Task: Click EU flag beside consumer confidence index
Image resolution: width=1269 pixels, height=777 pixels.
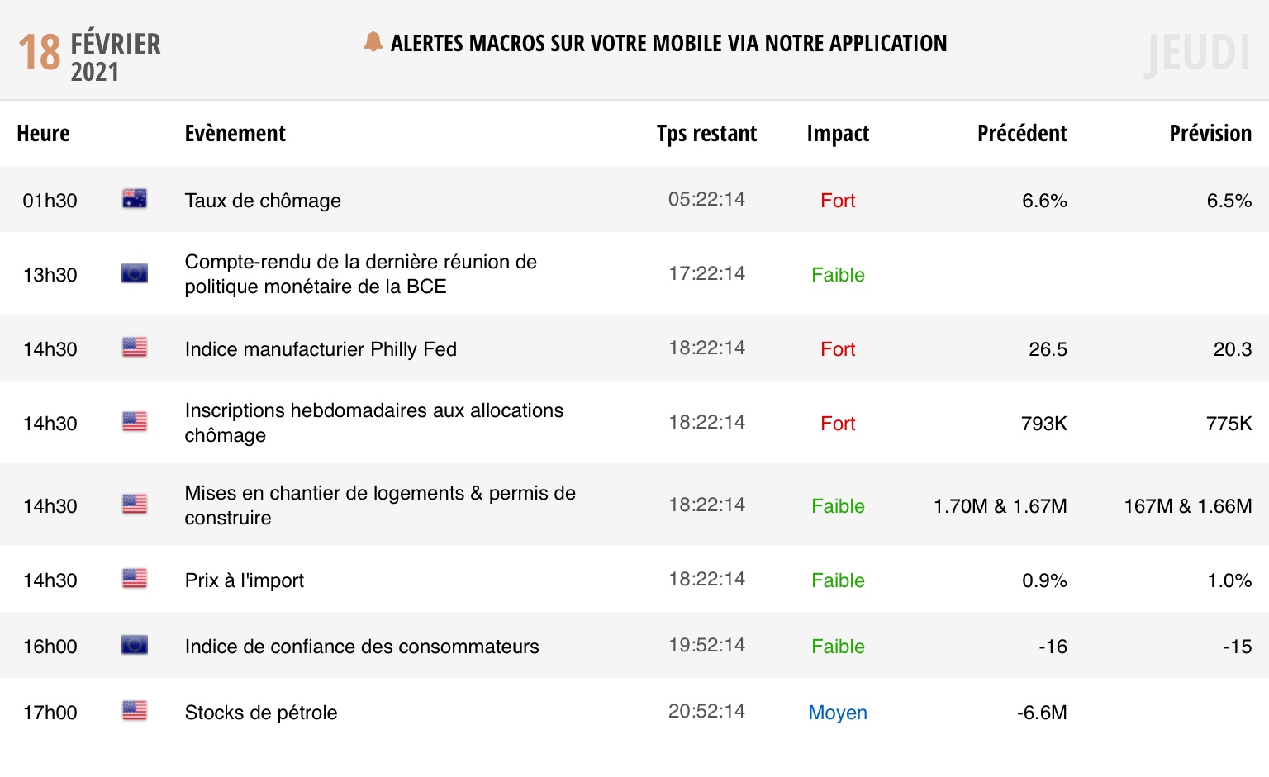Action: point(135,646)
